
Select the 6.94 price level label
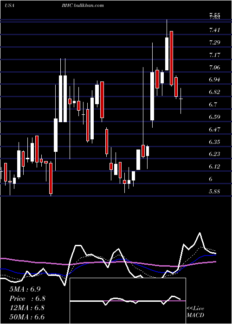(x=214, y=80)
